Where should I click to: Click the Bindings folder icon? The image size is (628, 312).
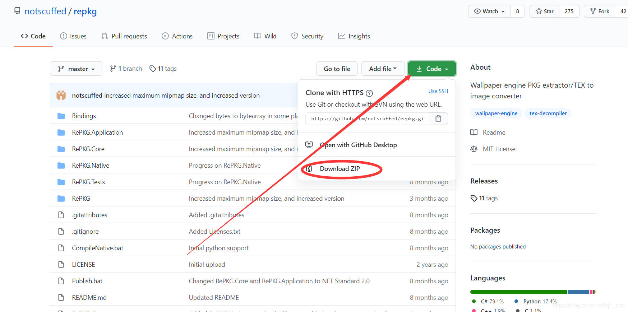[61, 116]
